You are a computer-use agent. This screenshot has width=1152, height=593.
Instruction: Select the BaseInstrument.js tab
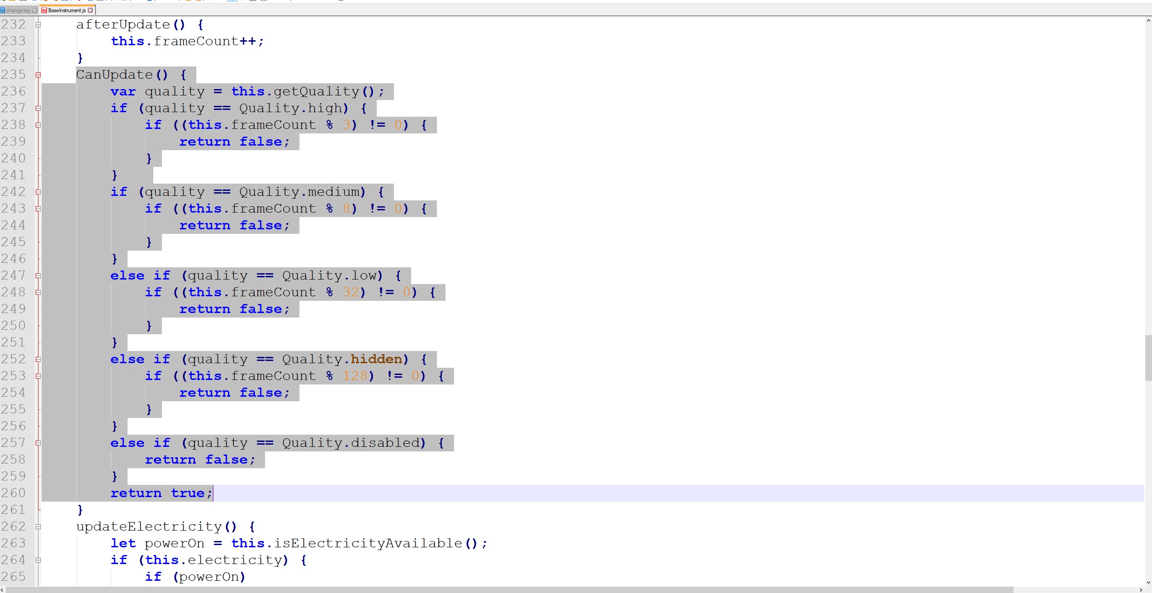(67, 10)
